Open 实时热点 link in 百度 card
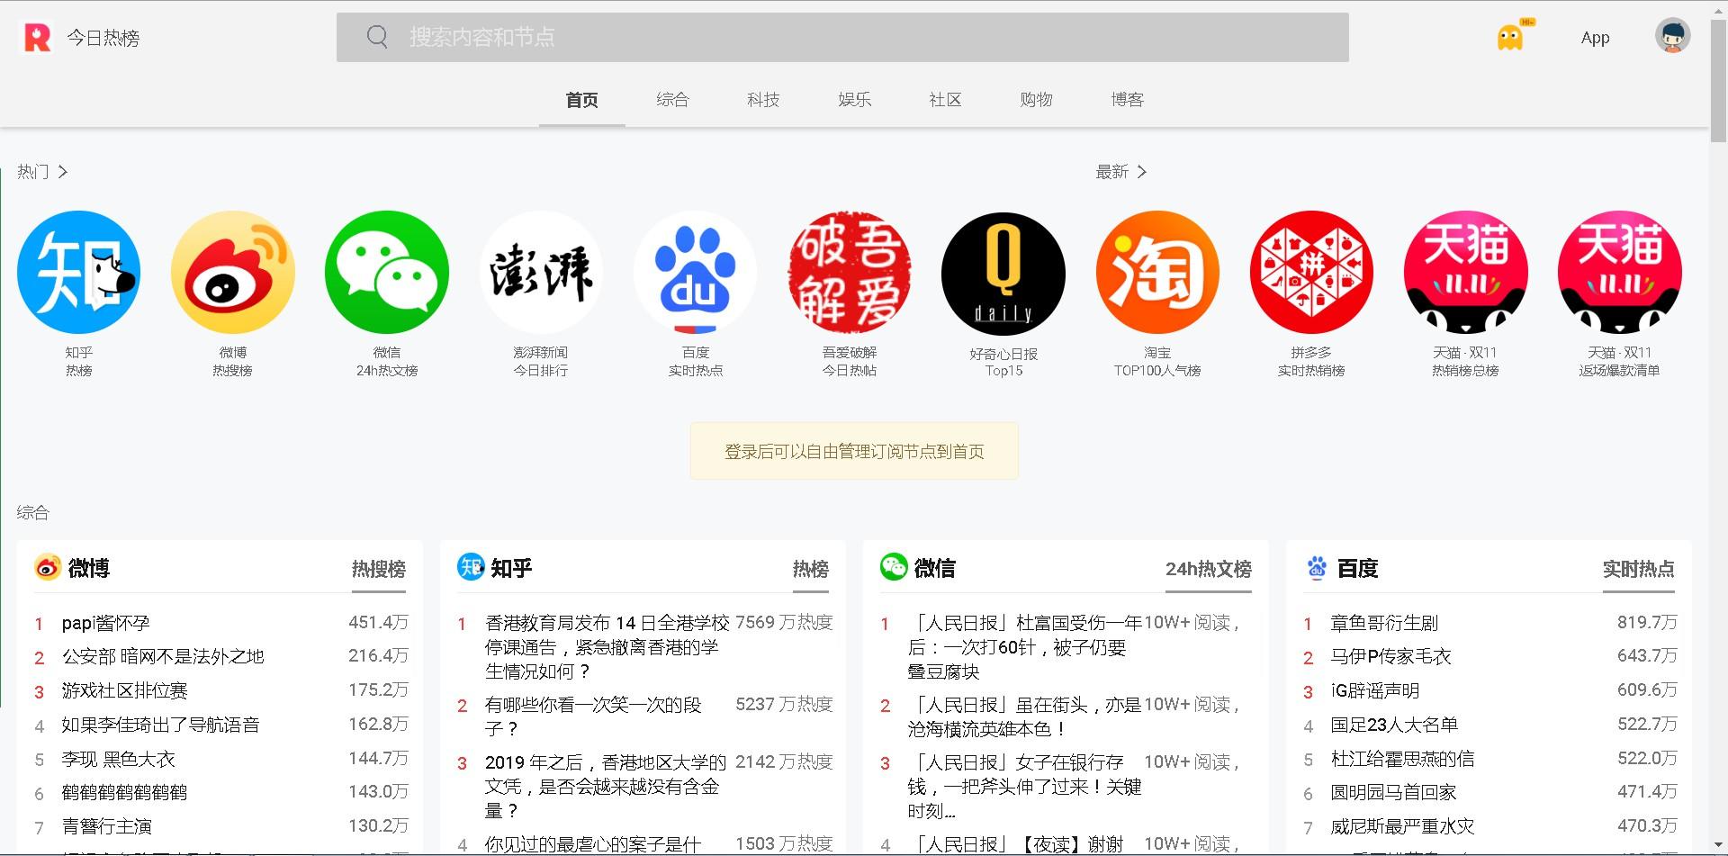This screenshot has height=856, width=1728. click(x=1639, y=569)
